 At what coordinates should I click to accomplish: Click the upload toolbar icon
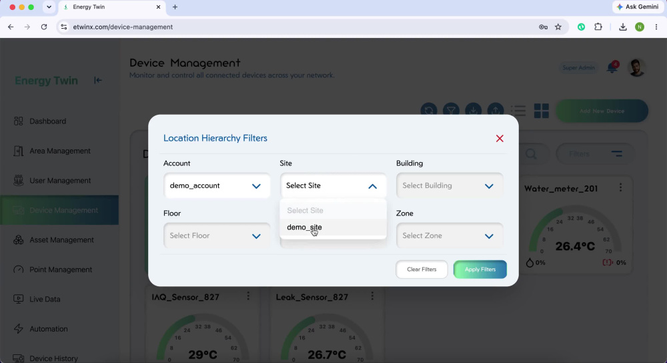495,111
